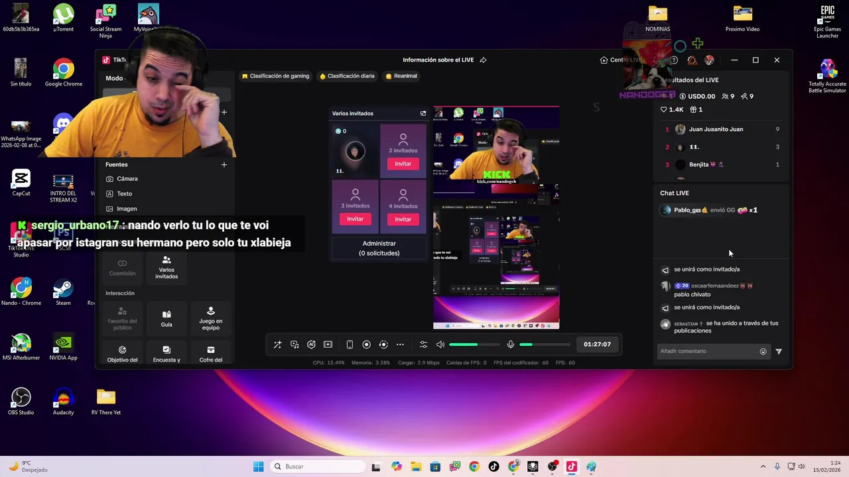Click the Windows Start button
This screenshot has width=849, height=477.
258,466
